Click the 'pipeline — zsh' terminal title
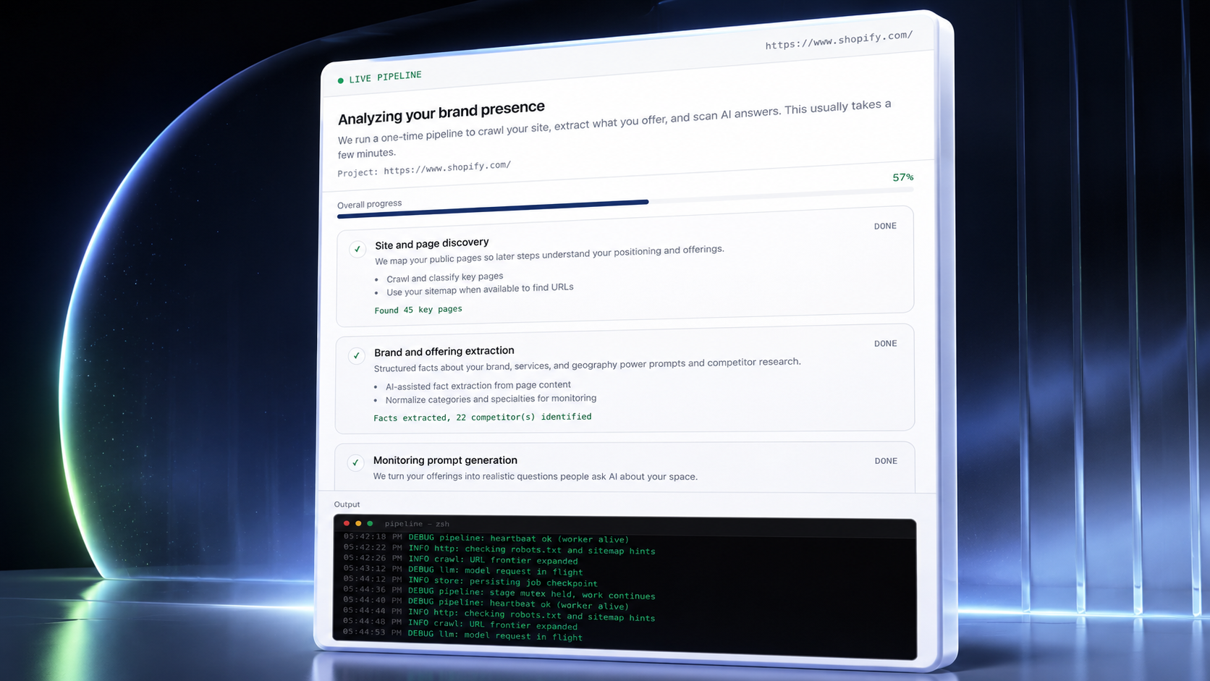This screenshot has height=681, width=1210. coord(417,523)
